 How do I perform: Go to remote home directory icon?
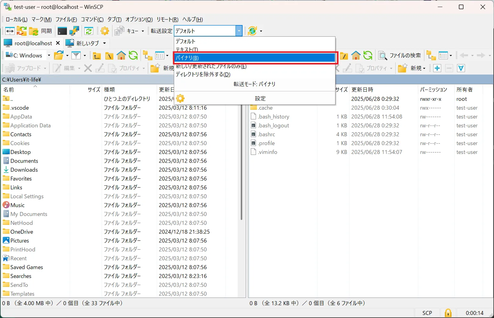pyautogui.click(x=356, y=55)
